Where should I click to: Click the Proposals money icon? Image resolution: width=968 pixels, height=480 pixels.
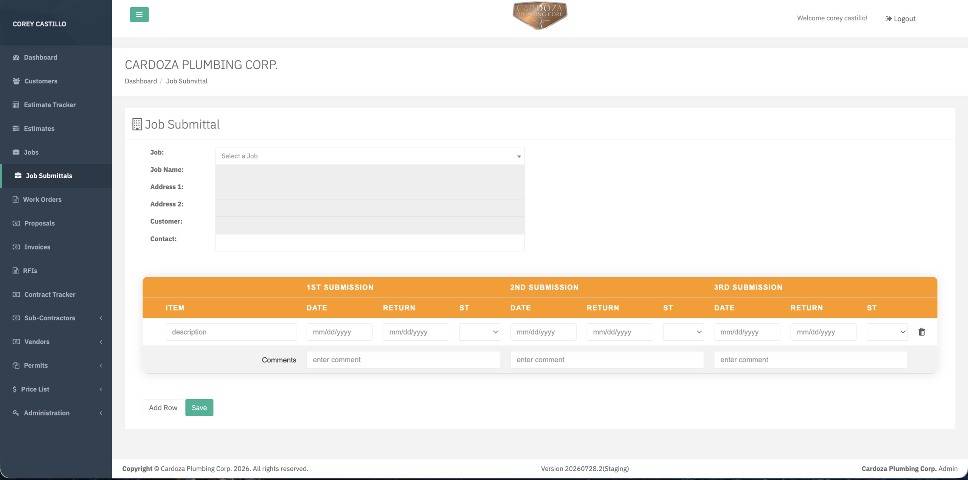pyautogui.click(x=16, y=223)
